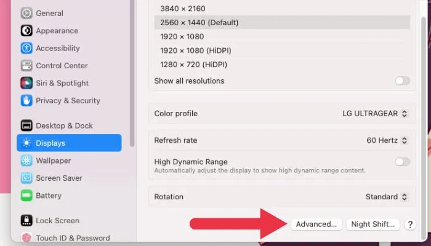Click the Advanced... button

(316, 224)
